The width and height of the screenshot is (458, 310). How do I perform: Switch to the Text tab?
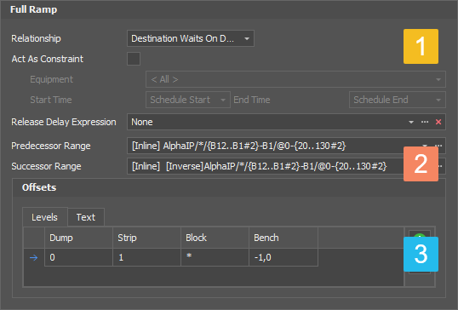point(86,217)
